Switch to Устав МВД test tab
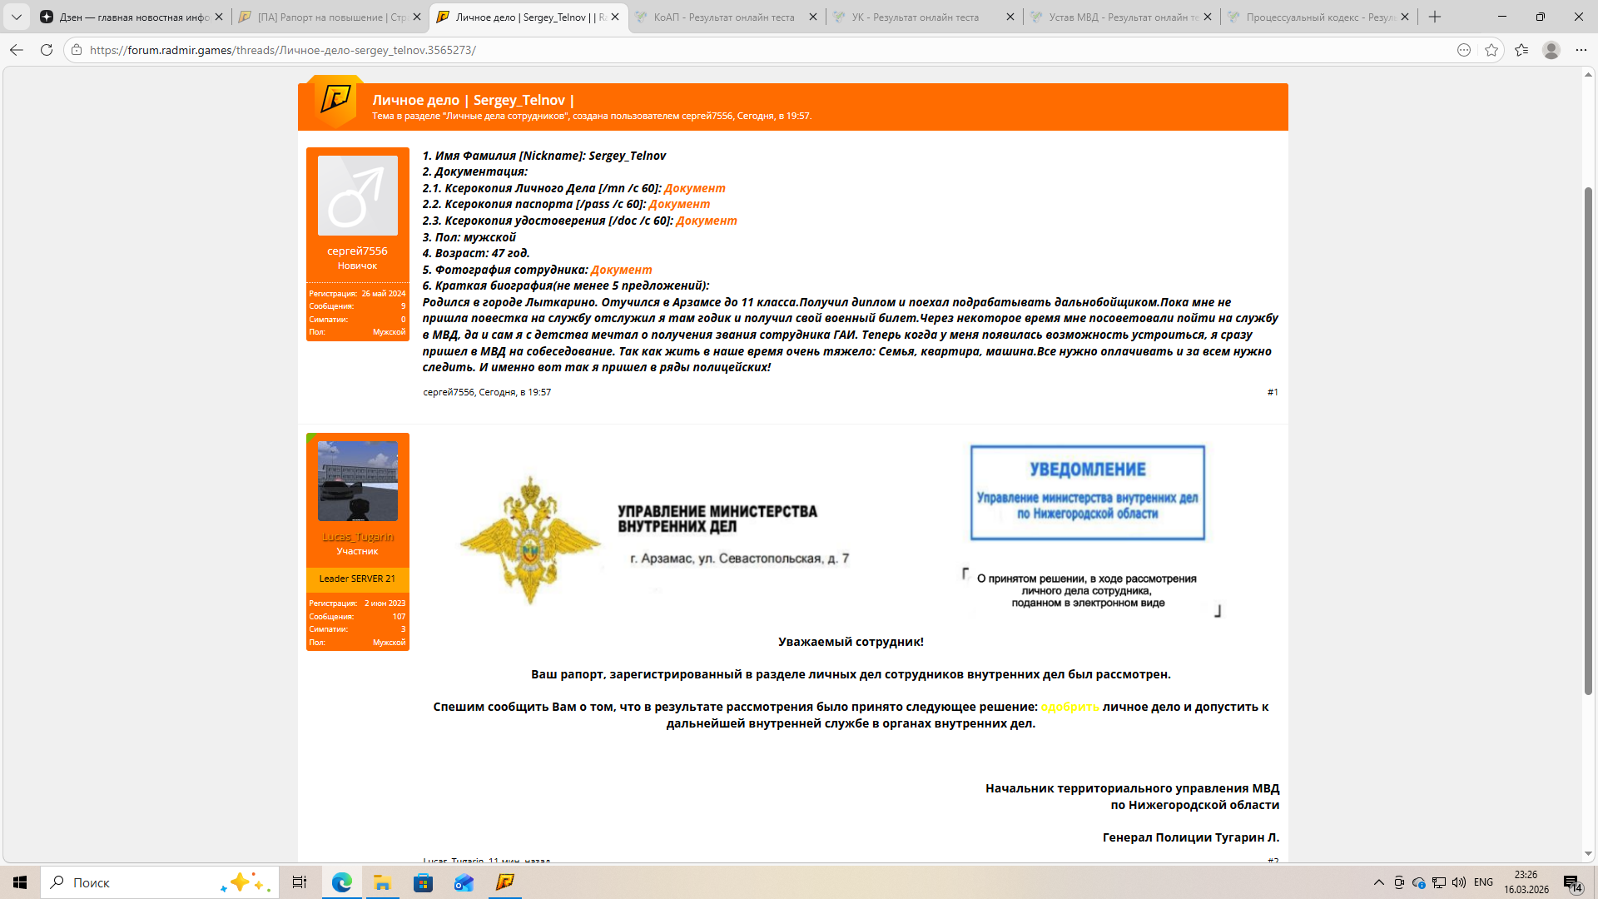1598x899 pixels. coord(1122,17)
